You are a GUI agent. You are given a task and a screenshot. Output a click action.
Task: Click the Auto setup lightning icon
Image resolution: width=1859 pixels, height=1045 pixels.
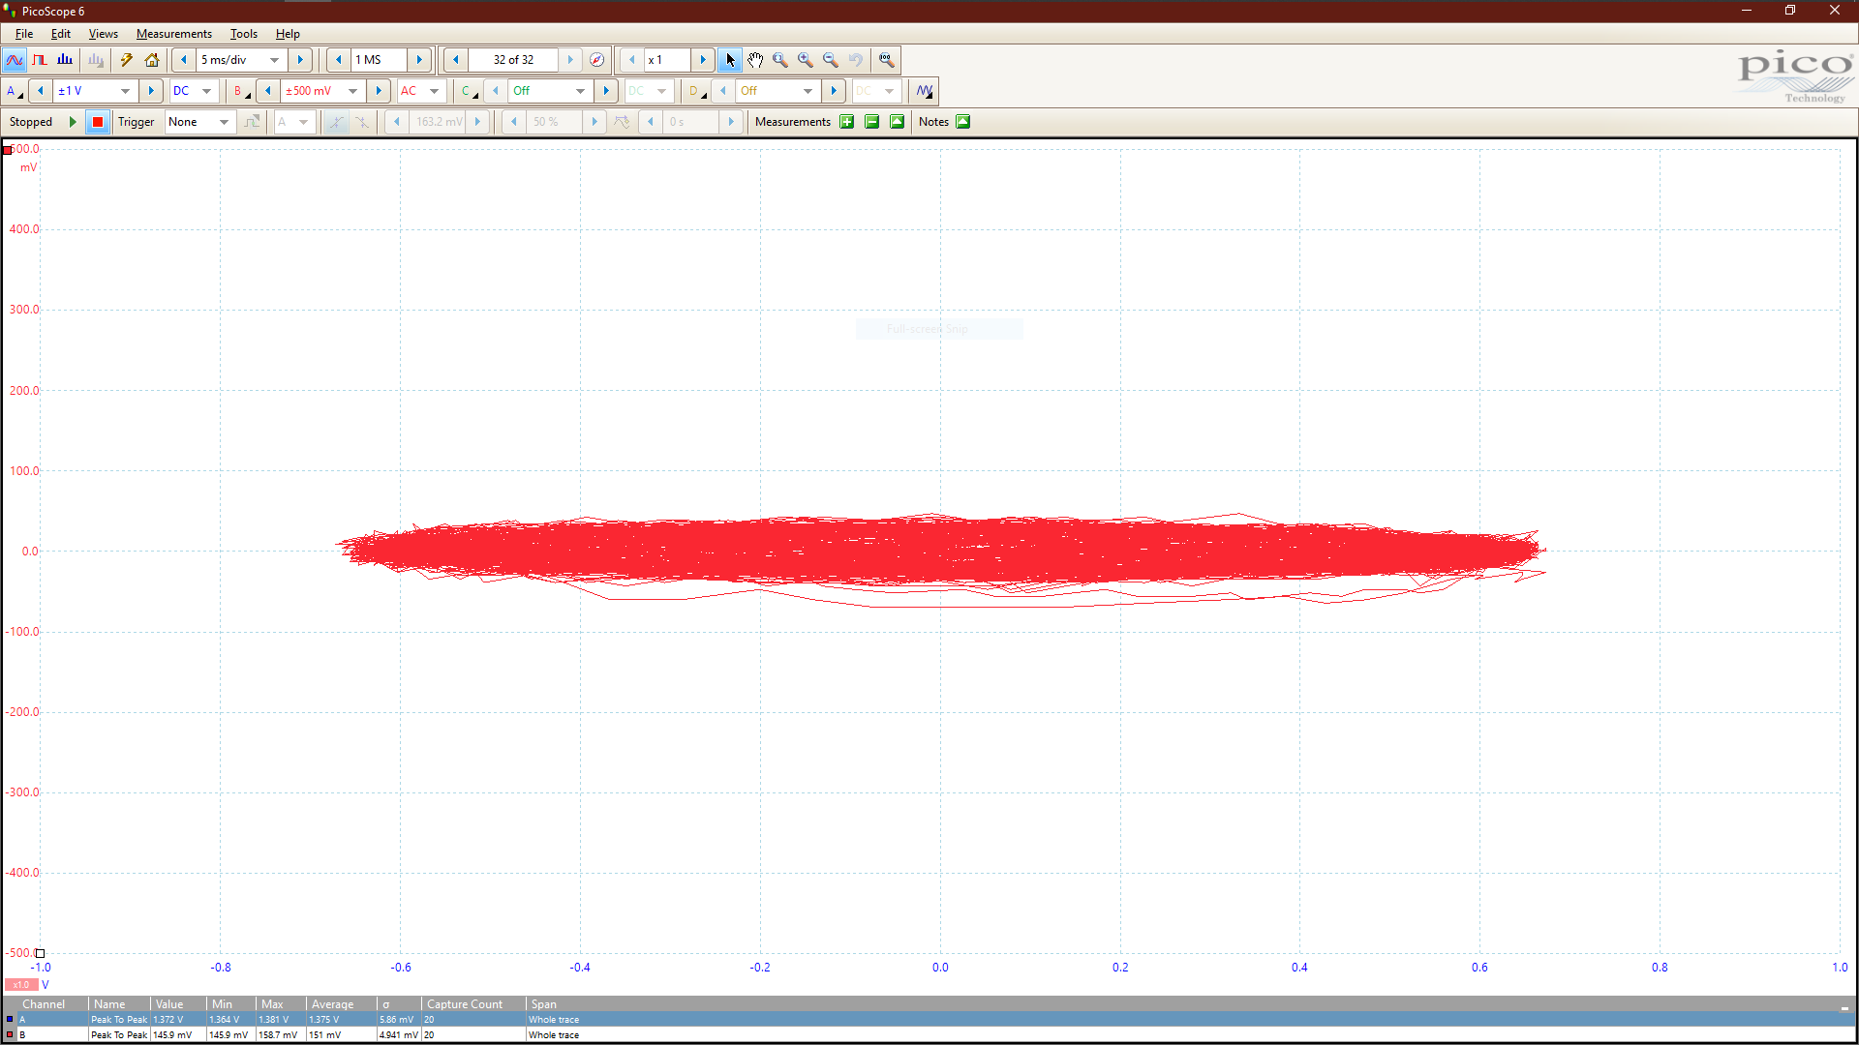click(x=126, y=60)
